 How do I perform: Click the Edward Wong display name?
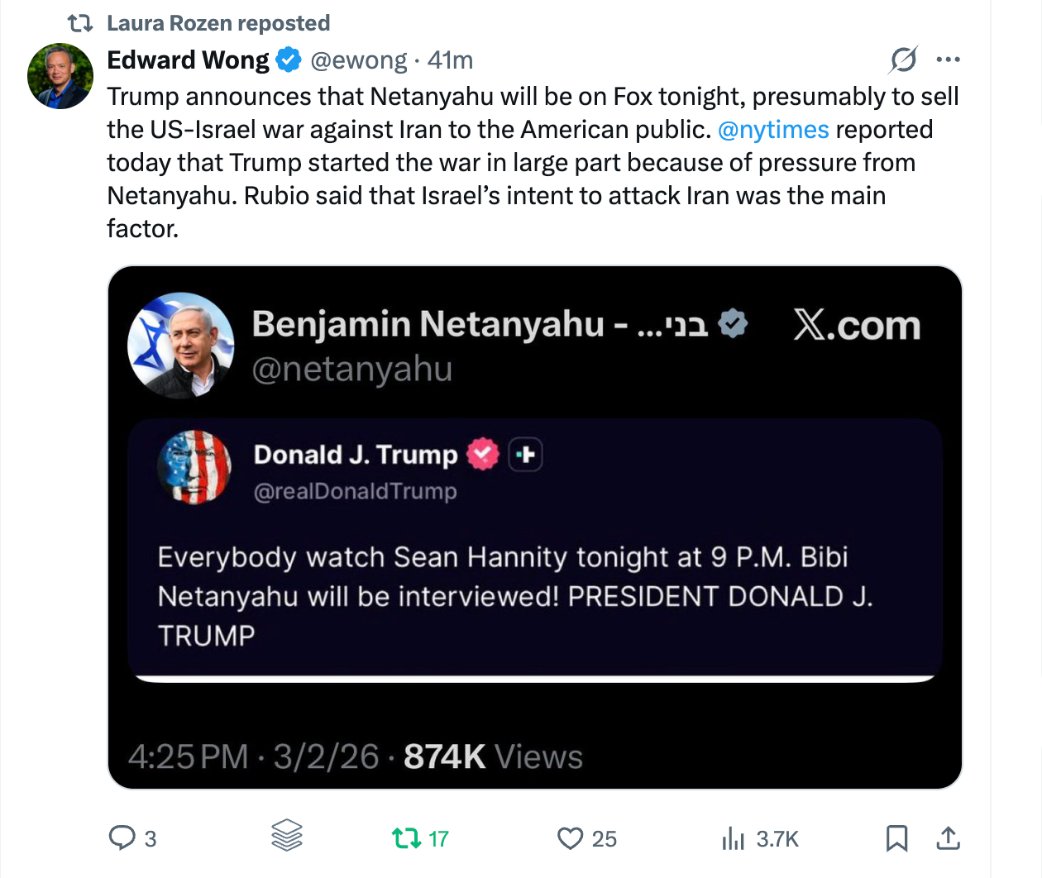(189, 60)
